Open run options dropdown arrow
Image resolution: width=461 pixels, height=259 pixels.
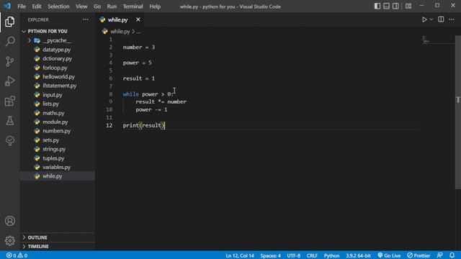(431, 19)
